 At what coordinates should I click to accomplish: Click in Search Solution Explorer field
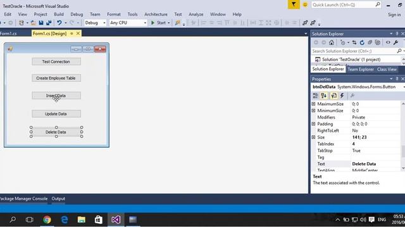coord(354,51)
